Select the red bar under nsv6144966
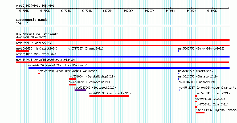 coord(200,113)
